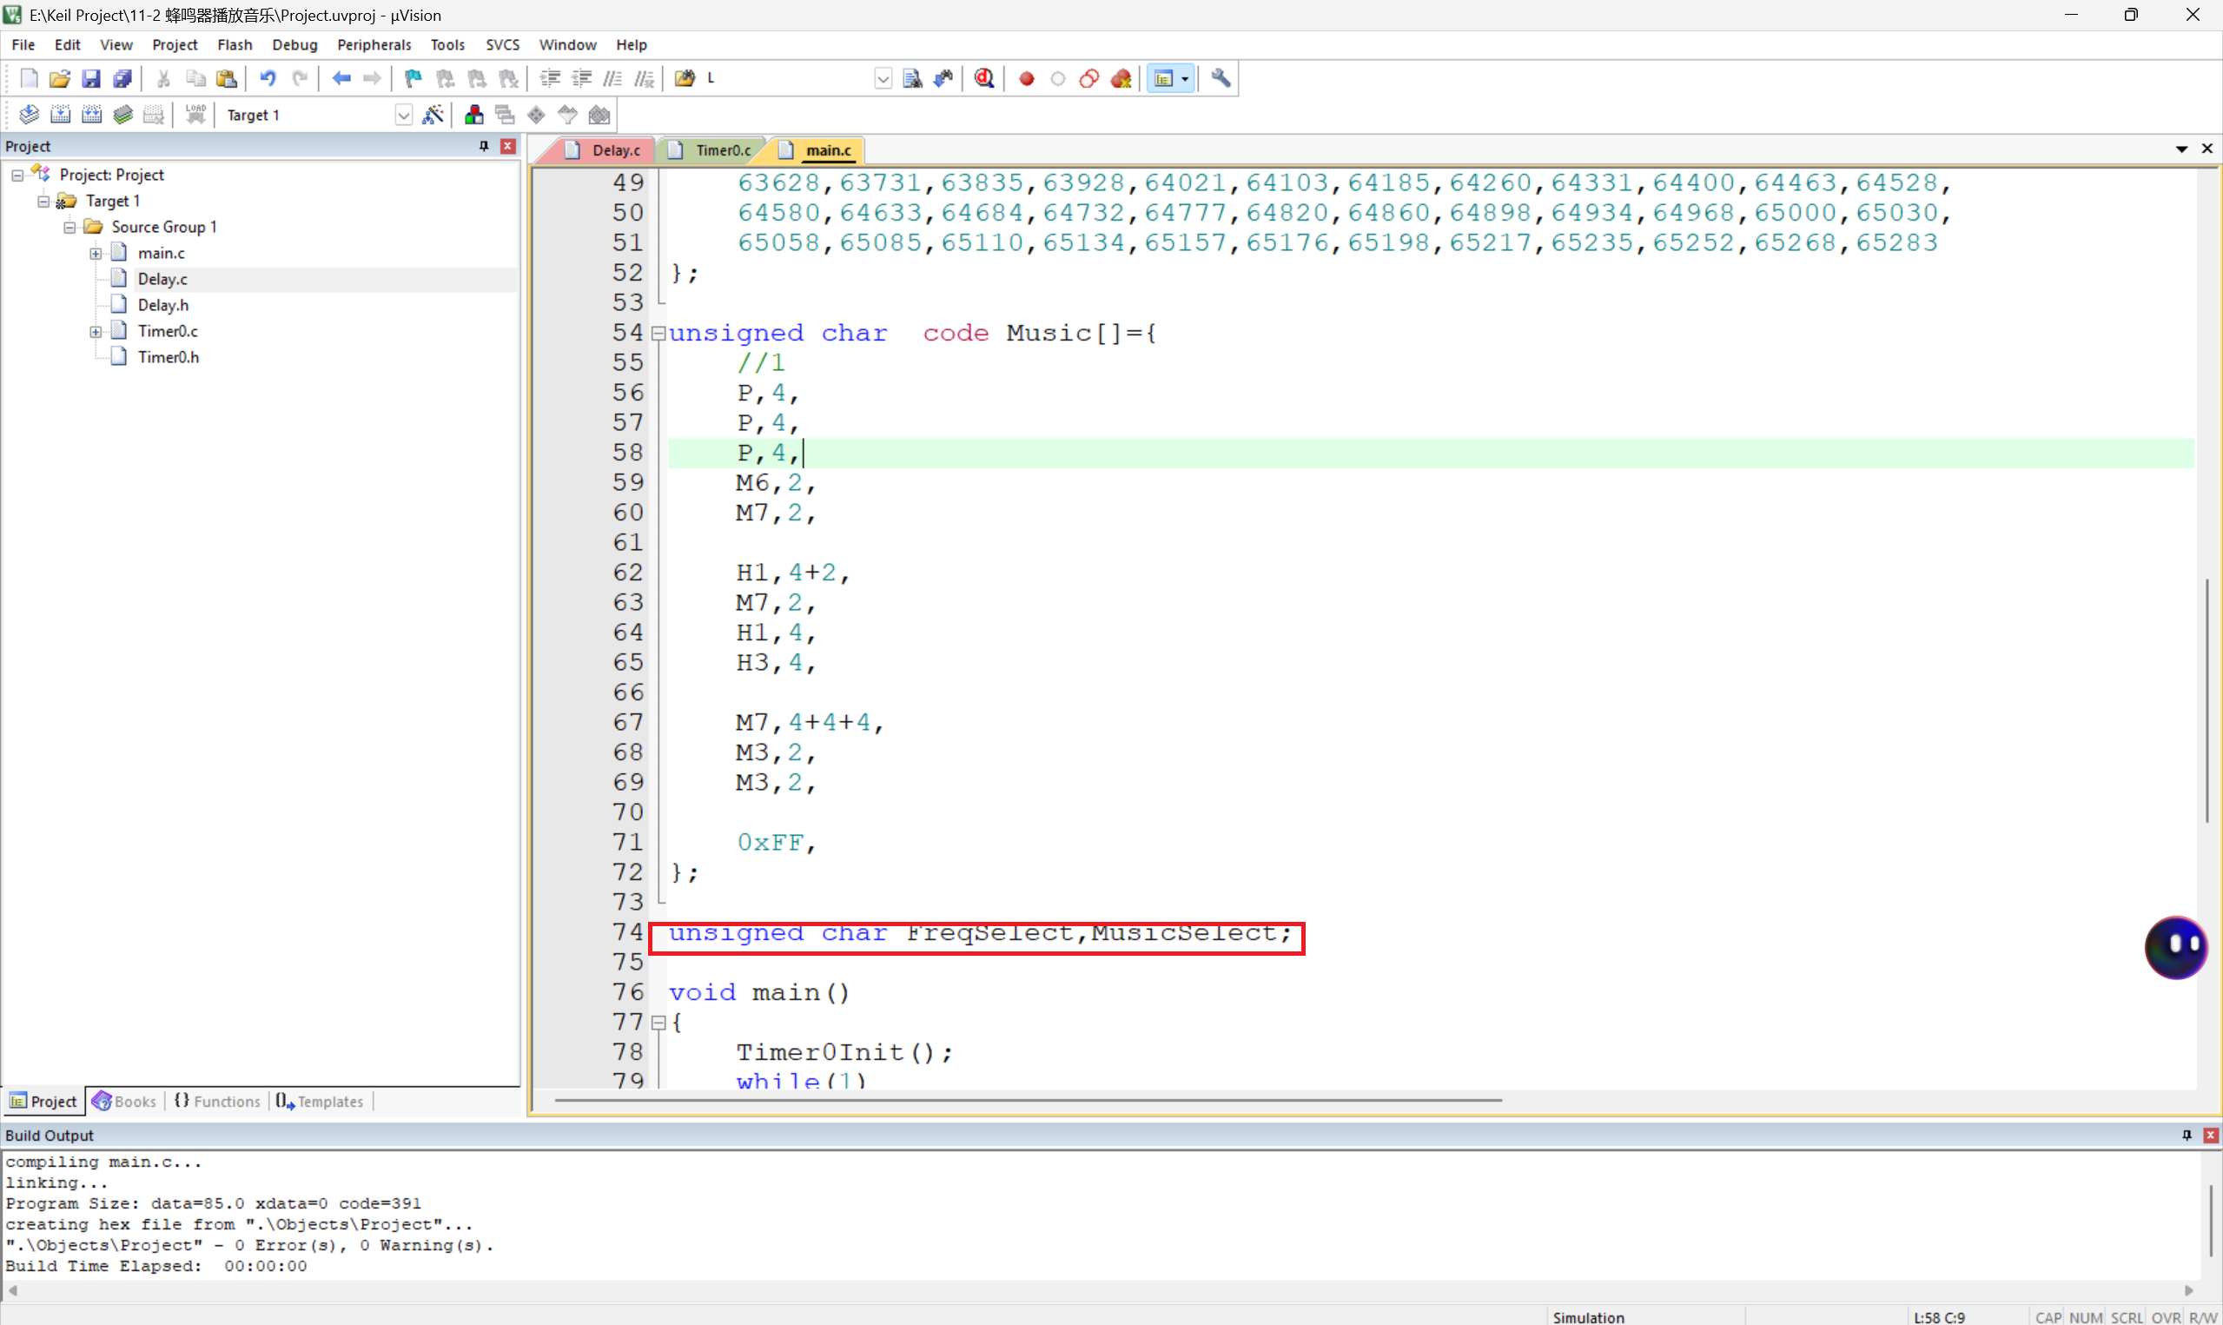Open the Peripherals menu
Viewport: 2223px width, 1325px height.
pyautogui.click(x=374, y=44)
